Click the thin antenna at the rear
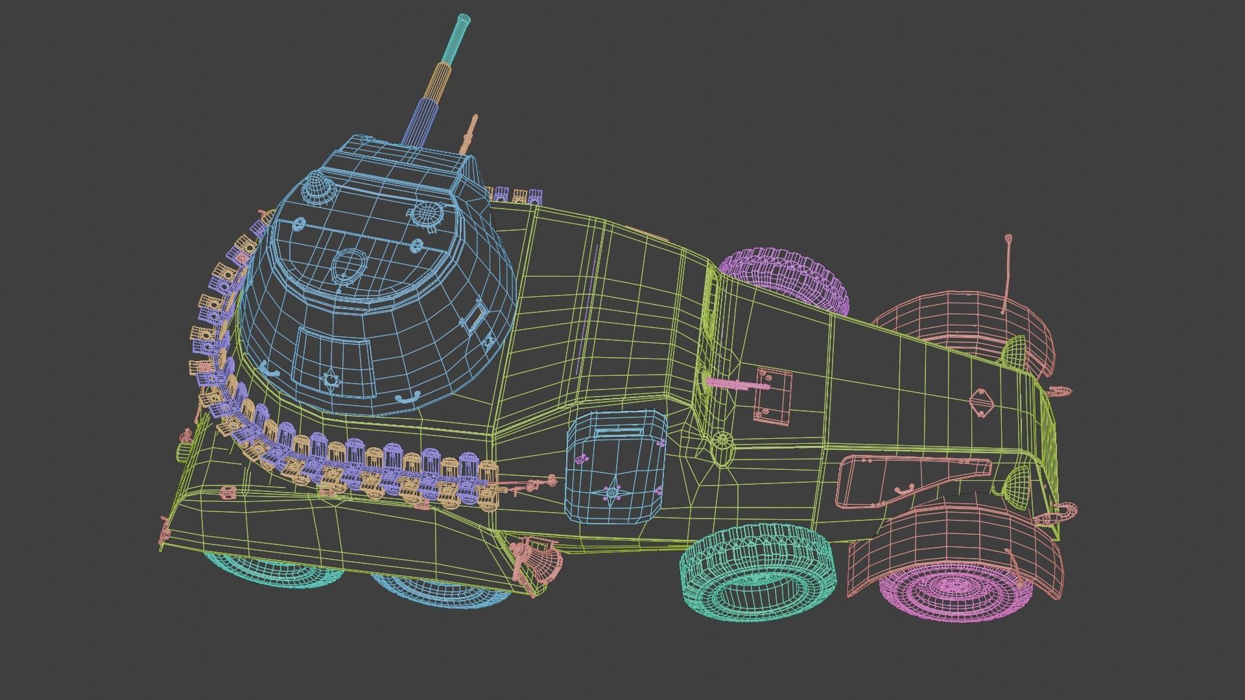 click(x=1008, y=274)
